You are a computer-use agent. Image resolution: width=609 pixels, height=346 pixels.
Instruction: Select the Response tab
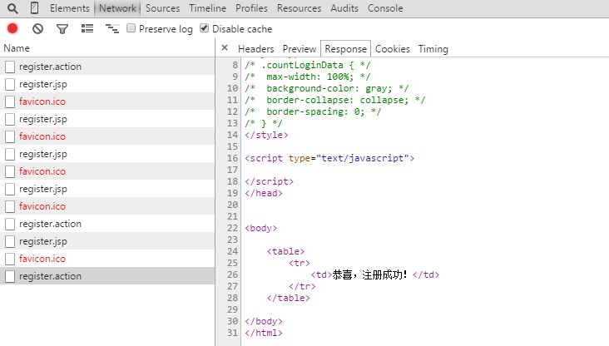pyautogui.click(x=345, y=49)
